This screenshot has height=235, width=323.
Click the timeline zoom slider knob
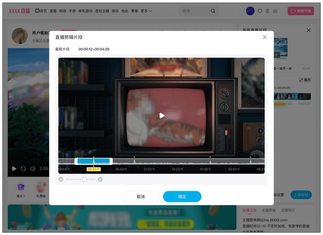coord(84,179)
